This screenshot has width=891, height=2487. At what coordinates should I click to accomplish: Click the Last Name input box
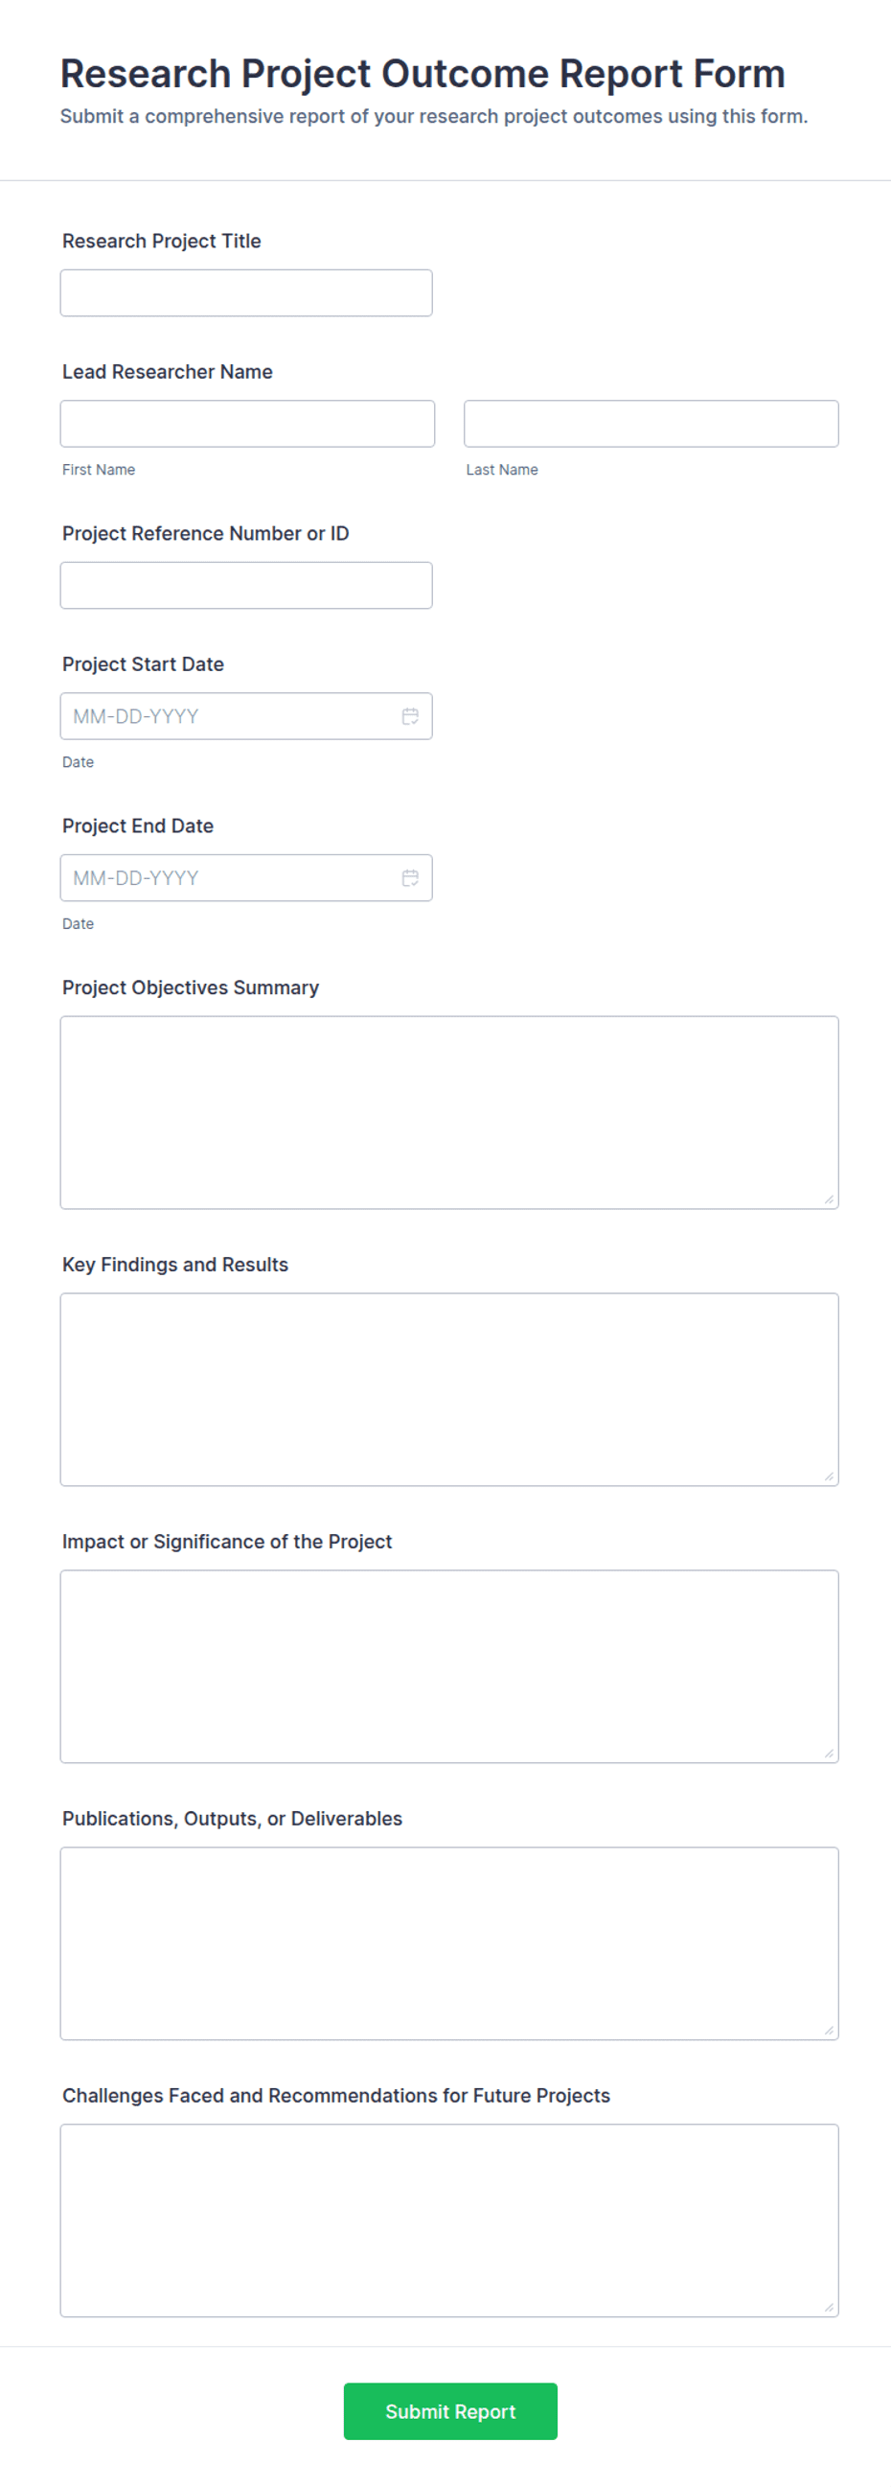pyautogui.click(x=651, y=424)
